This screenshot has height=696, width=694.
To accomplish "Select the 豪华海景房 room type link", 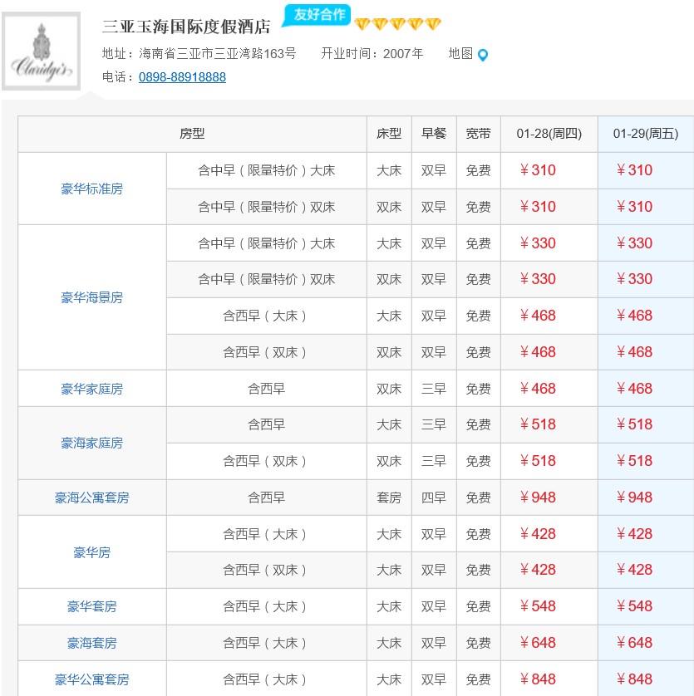I will tap(91, 297).
